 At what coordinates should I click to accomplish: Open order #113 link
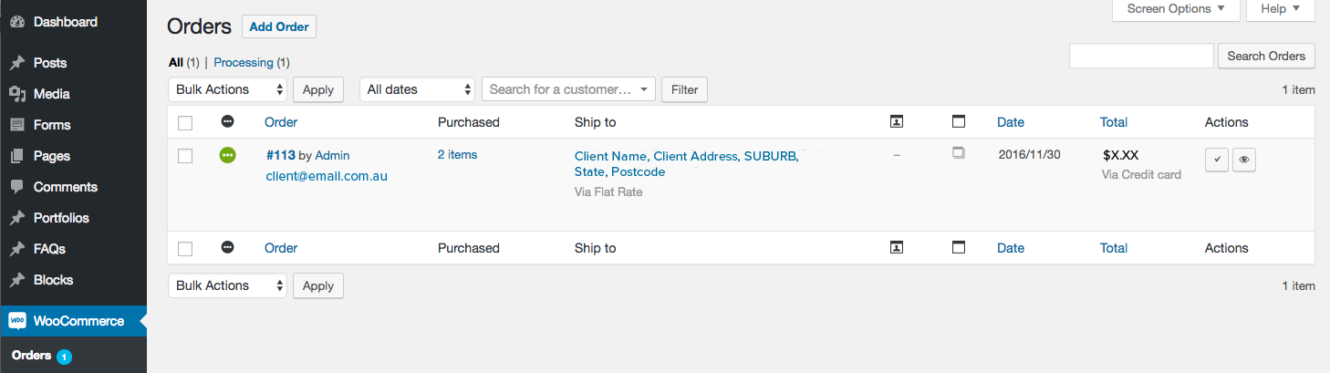pos(280,155)
